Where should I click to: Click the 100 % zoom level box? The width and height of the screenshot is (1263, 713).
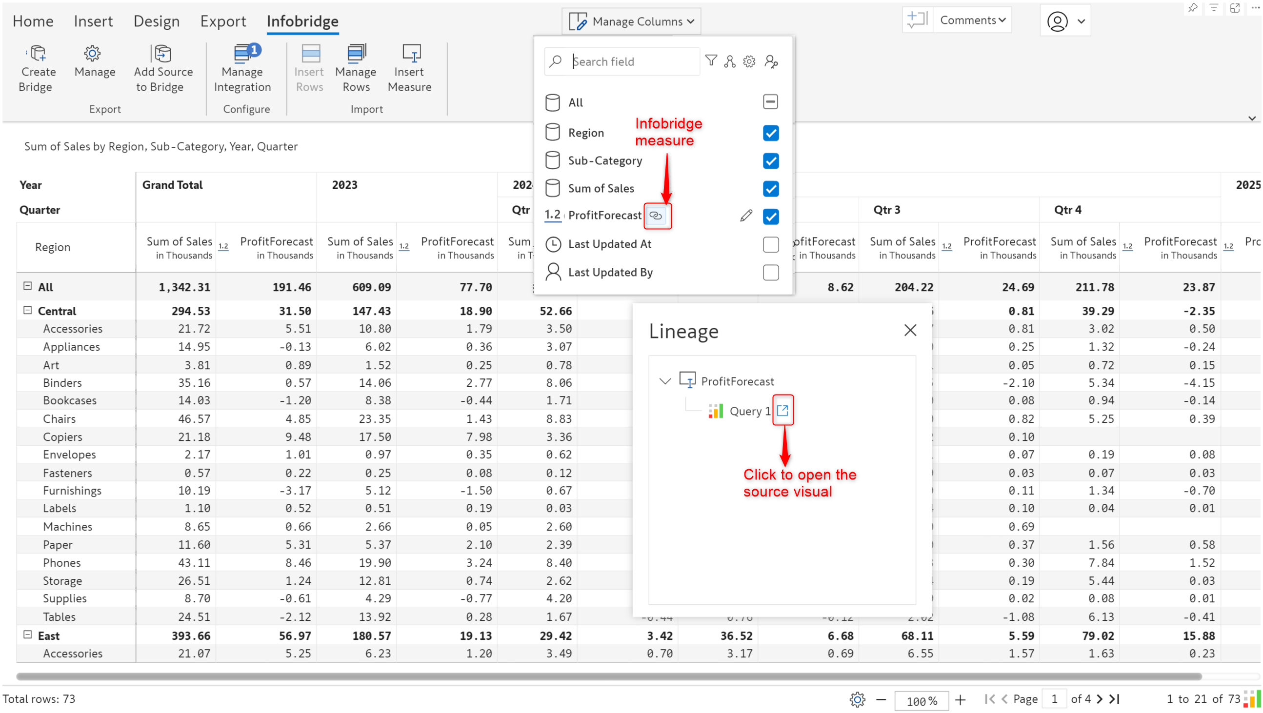pyautogui.click(x=921, y=700)
